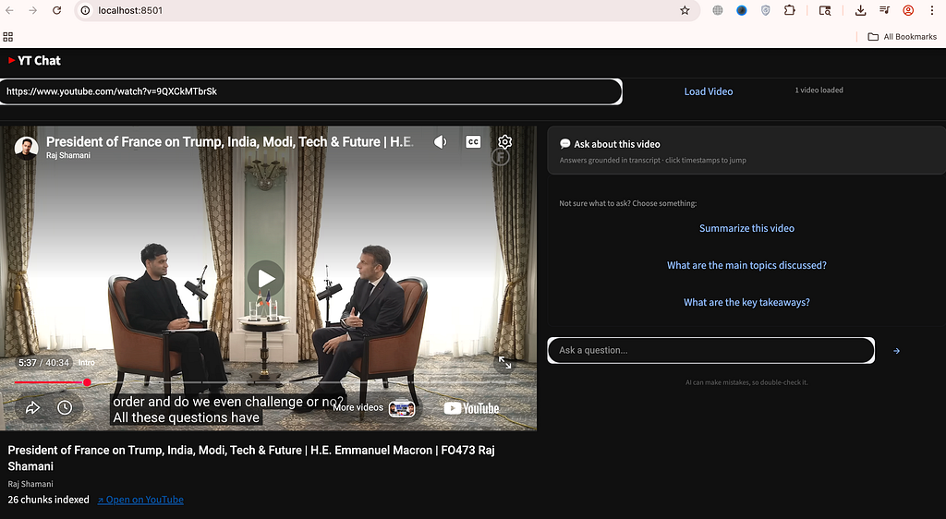Click the video title in the player overlay
Image resolution: width=946 pixels, height=519 pixels.
coord(230,141)
